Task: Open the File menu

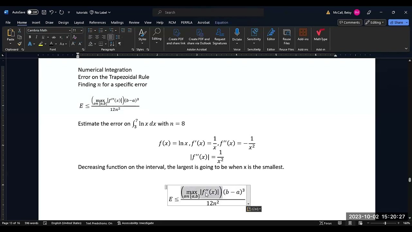Action: pyautogui.click(x=8, y=23)
